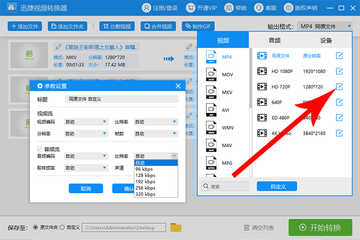Choose the 原分辨率 resolution text

(x=312, y=56)
